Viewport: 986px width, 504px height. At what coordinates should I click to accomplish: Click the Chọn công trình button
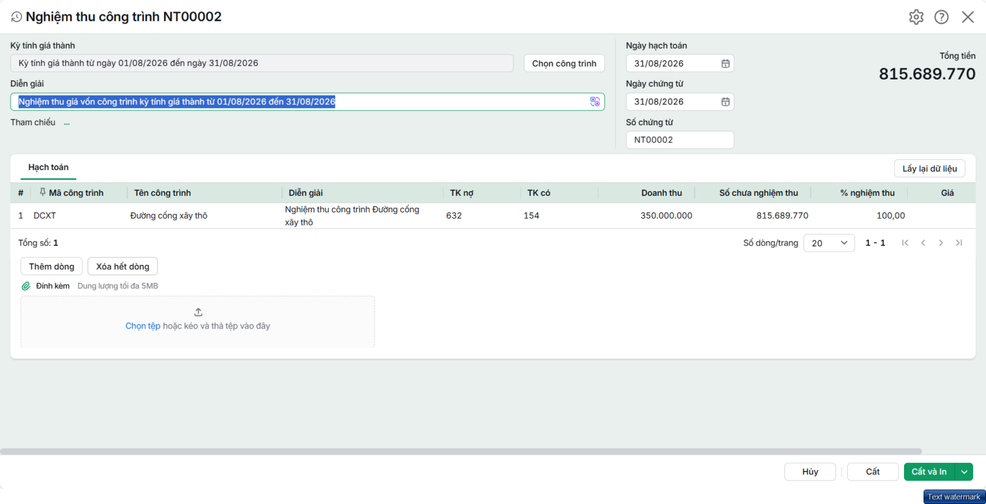(564, 63)
